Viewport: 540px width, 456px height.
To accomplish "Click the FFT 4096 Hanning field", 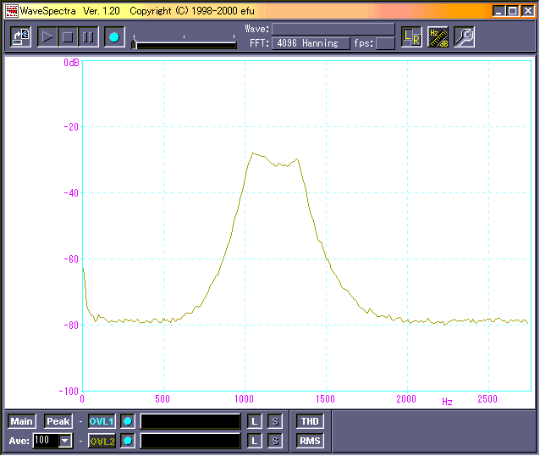I will [311, 43].
